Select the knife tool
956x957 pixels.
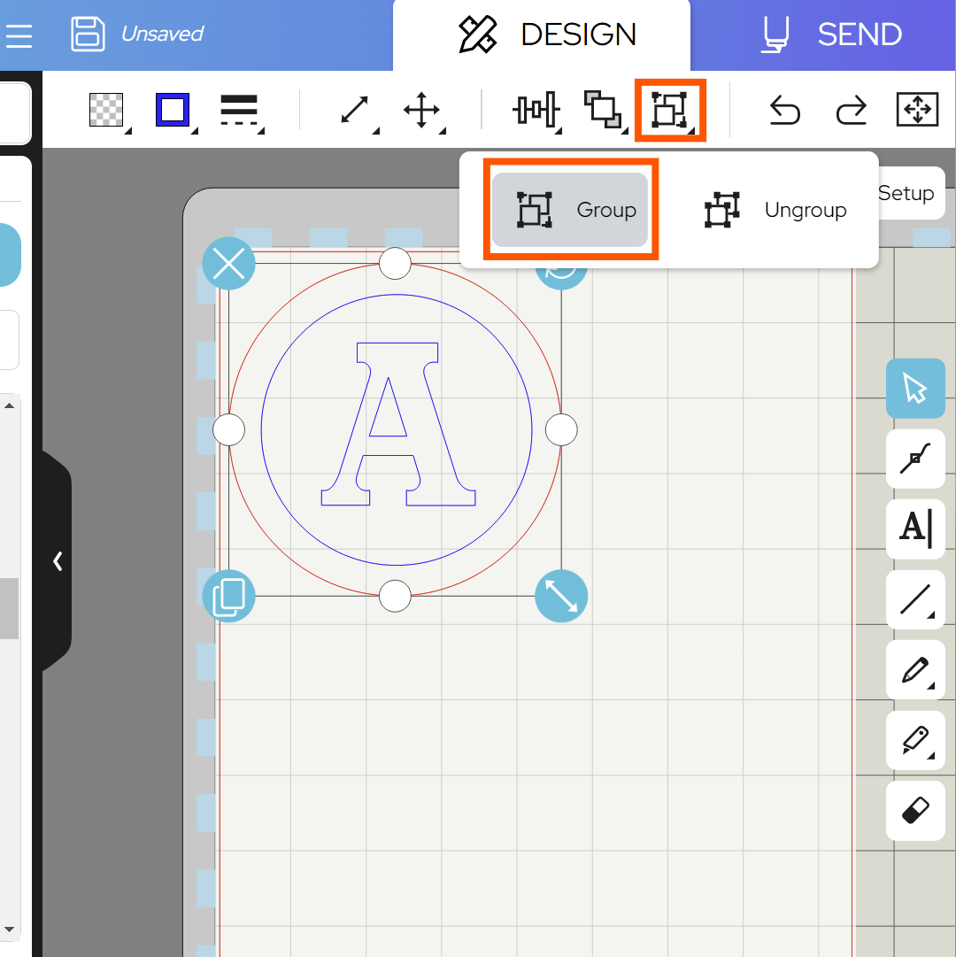[915, 740]
